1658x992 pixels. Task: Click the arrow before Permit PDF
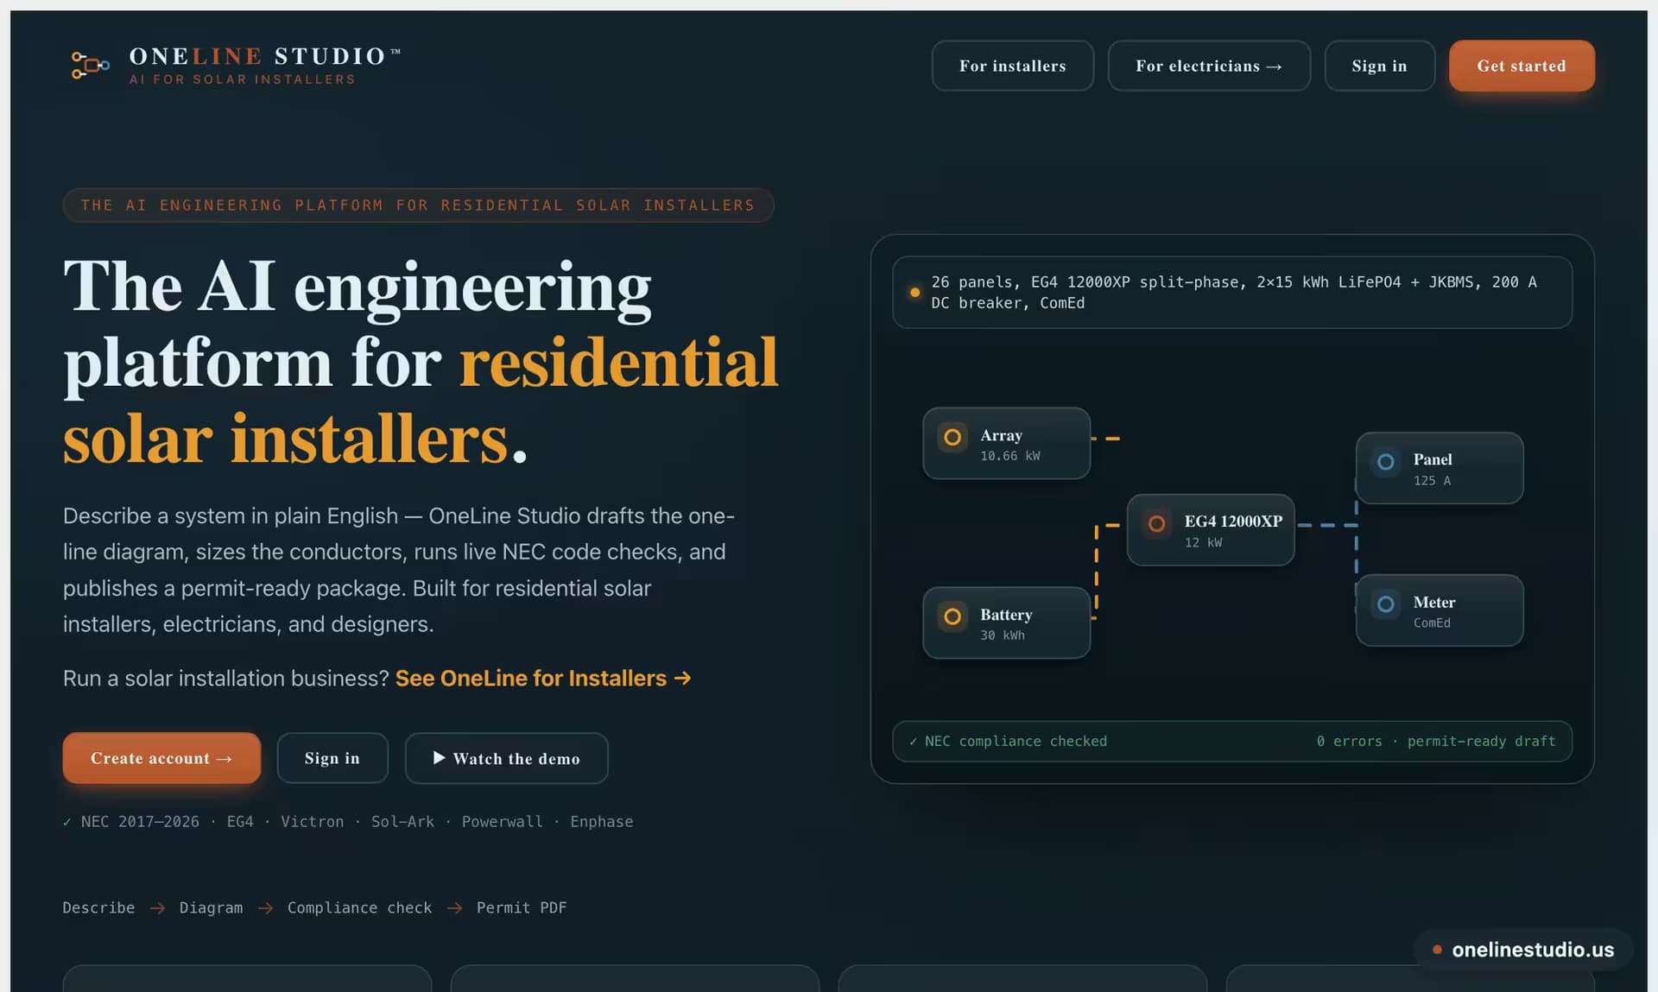[x=454, y=908]
